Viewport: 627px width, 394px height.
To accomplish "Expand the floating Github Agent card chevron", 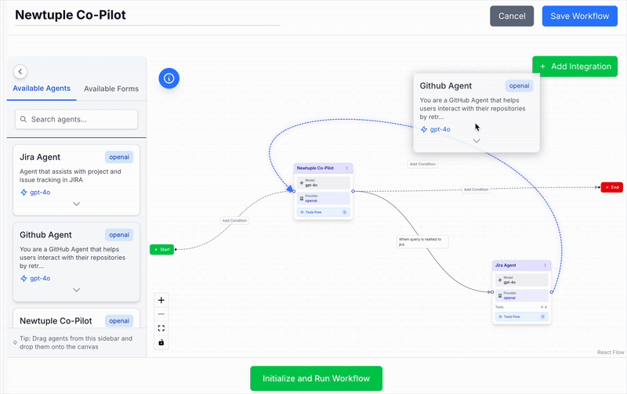I will 476,141.
